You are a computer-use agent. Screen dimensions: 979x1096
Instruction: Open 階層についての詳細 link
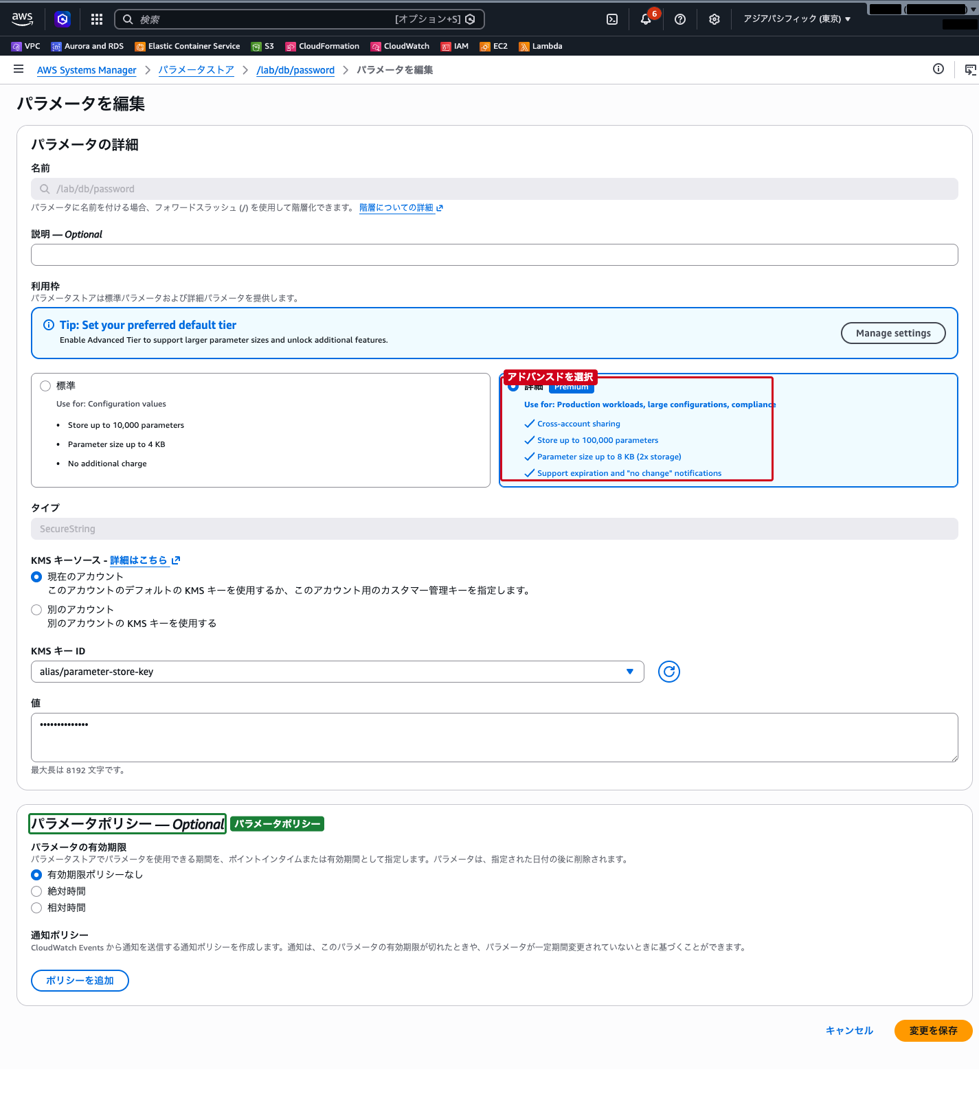coord(401,208)
